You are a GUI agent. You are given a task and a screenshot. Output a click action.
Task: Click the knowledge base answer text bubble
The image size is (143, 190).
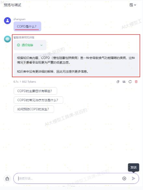76,65
